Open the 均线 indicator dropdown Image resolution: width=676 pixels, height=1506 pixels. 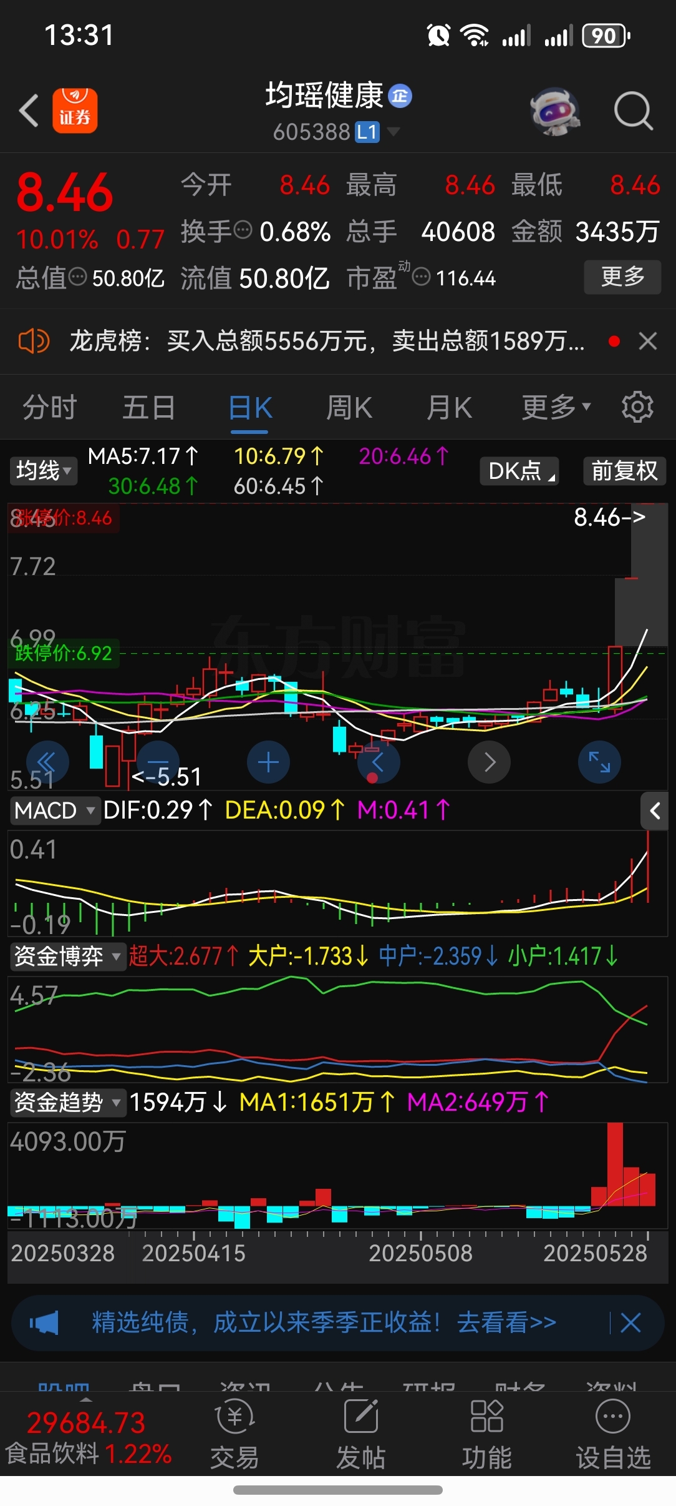(x=43, y=471)
